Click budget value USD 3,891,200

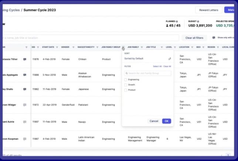200,25
